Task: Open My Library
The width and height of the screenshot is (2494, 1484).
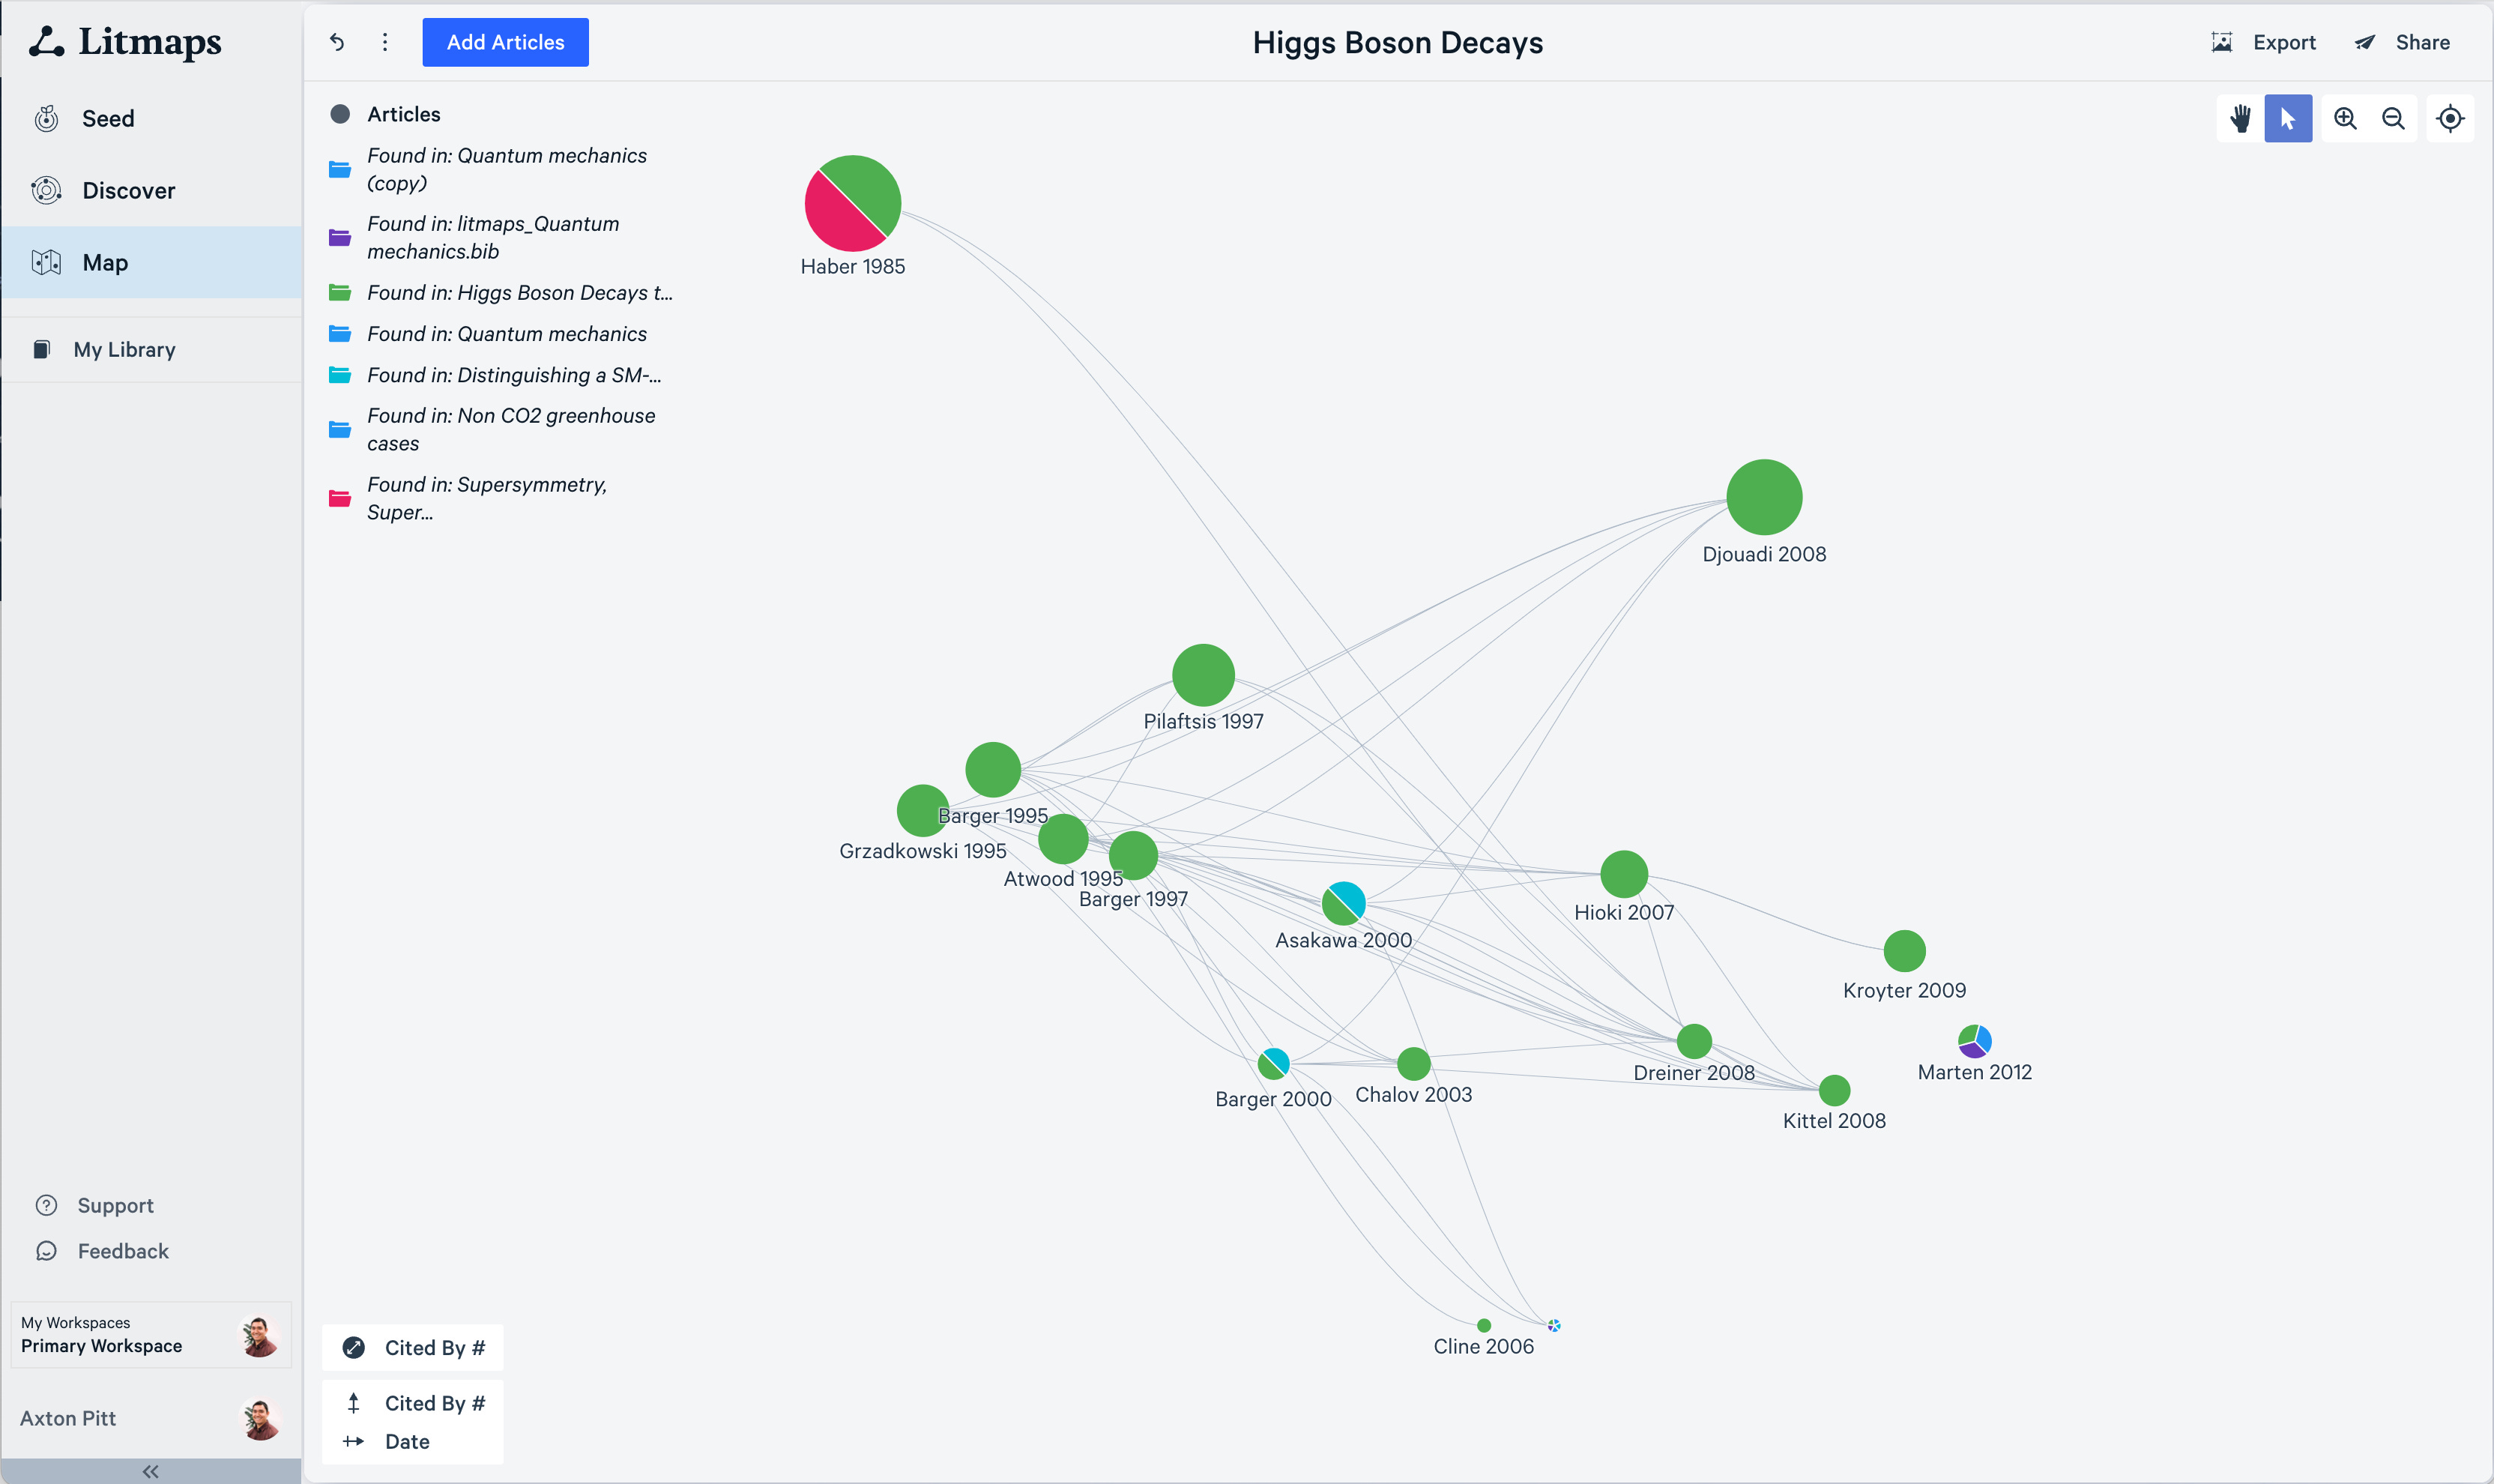Action: (151, 349)
